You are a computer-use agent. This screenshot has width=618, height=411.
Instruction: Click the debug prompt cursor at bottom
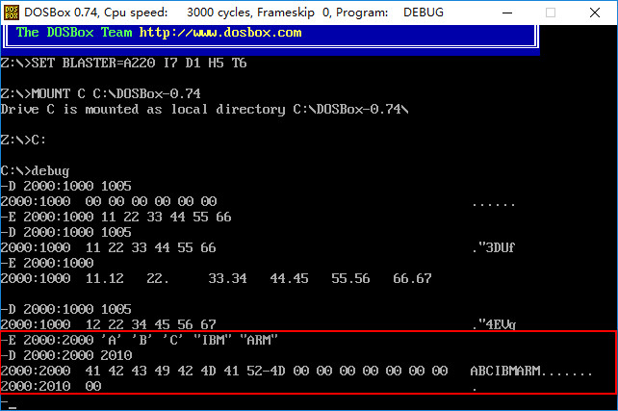(12, 407)
